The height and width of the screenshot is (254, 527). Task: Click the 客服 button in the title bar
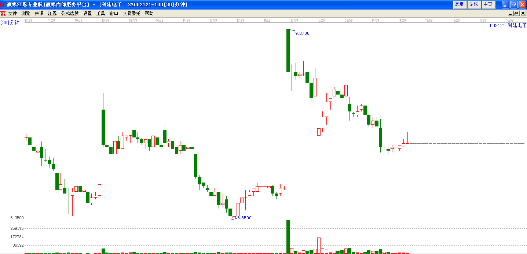459,4
